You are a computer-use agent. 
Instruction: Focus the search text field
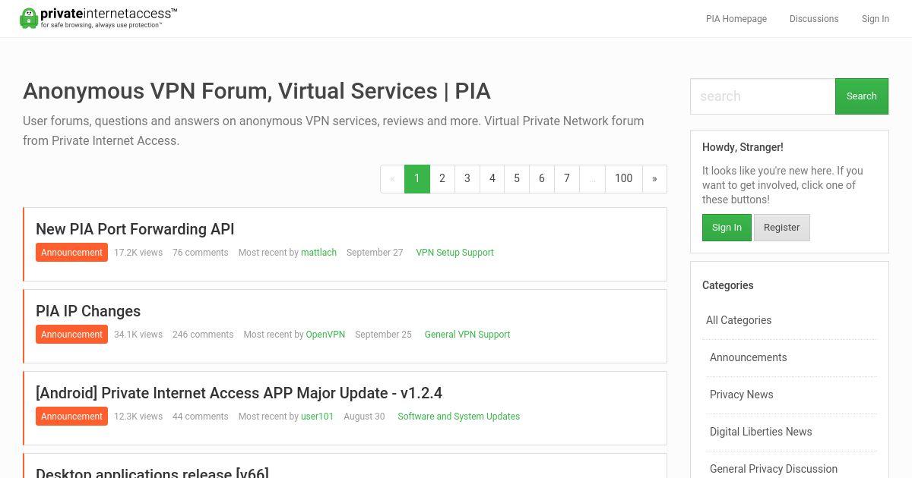[x=763, y=96]
